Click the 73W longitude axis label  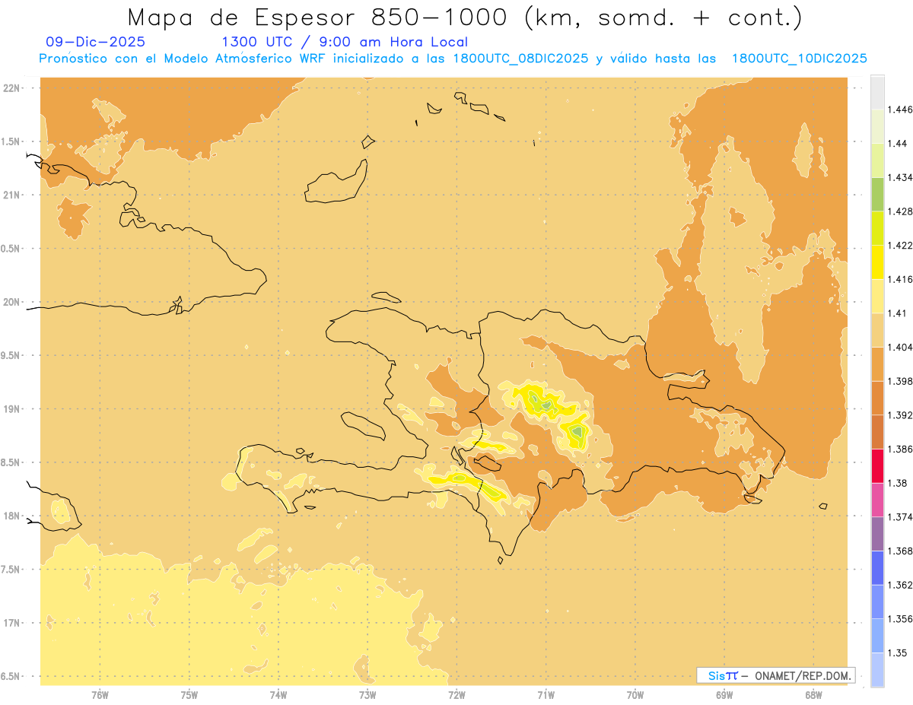pos(367,695)
